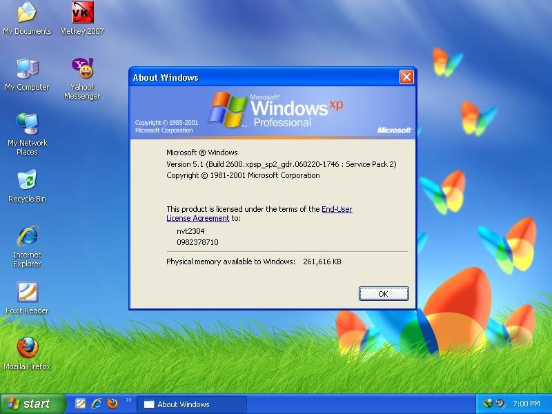The height and width of the screenshot is (414, 552).
Task: Click Physical memory available to Windows label
Action: [230, 262]
